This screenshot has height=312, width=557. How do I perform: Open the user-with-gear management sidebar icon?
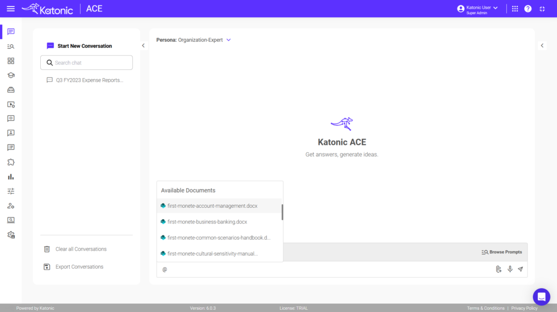11,206
